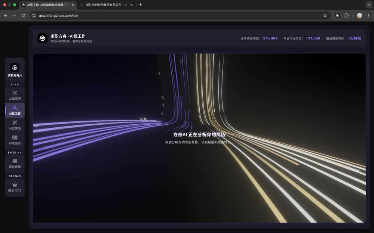Image resolution: width=374 pixels, height=233 pixels.
Task: Reload the current page
Action: click(x=23, y=15)
